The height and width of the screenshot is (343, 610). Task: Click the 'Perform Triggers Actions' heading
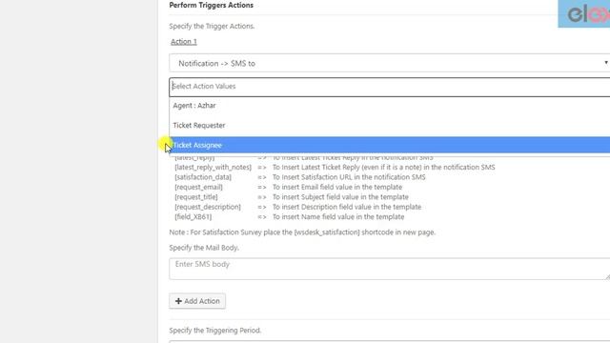click(x=212, y=5)
